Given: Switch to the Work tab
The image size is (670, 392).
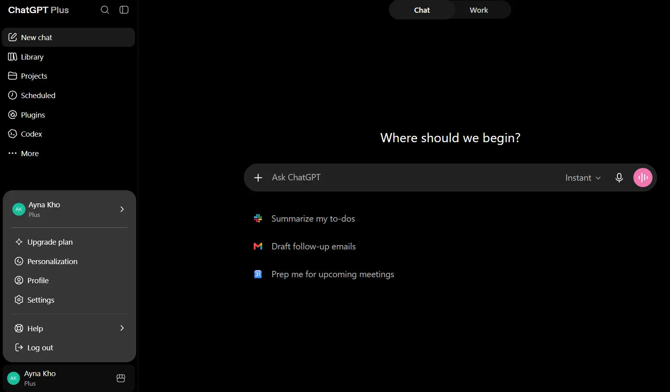Looking at the screenshot, I should (x=479, y=10).
